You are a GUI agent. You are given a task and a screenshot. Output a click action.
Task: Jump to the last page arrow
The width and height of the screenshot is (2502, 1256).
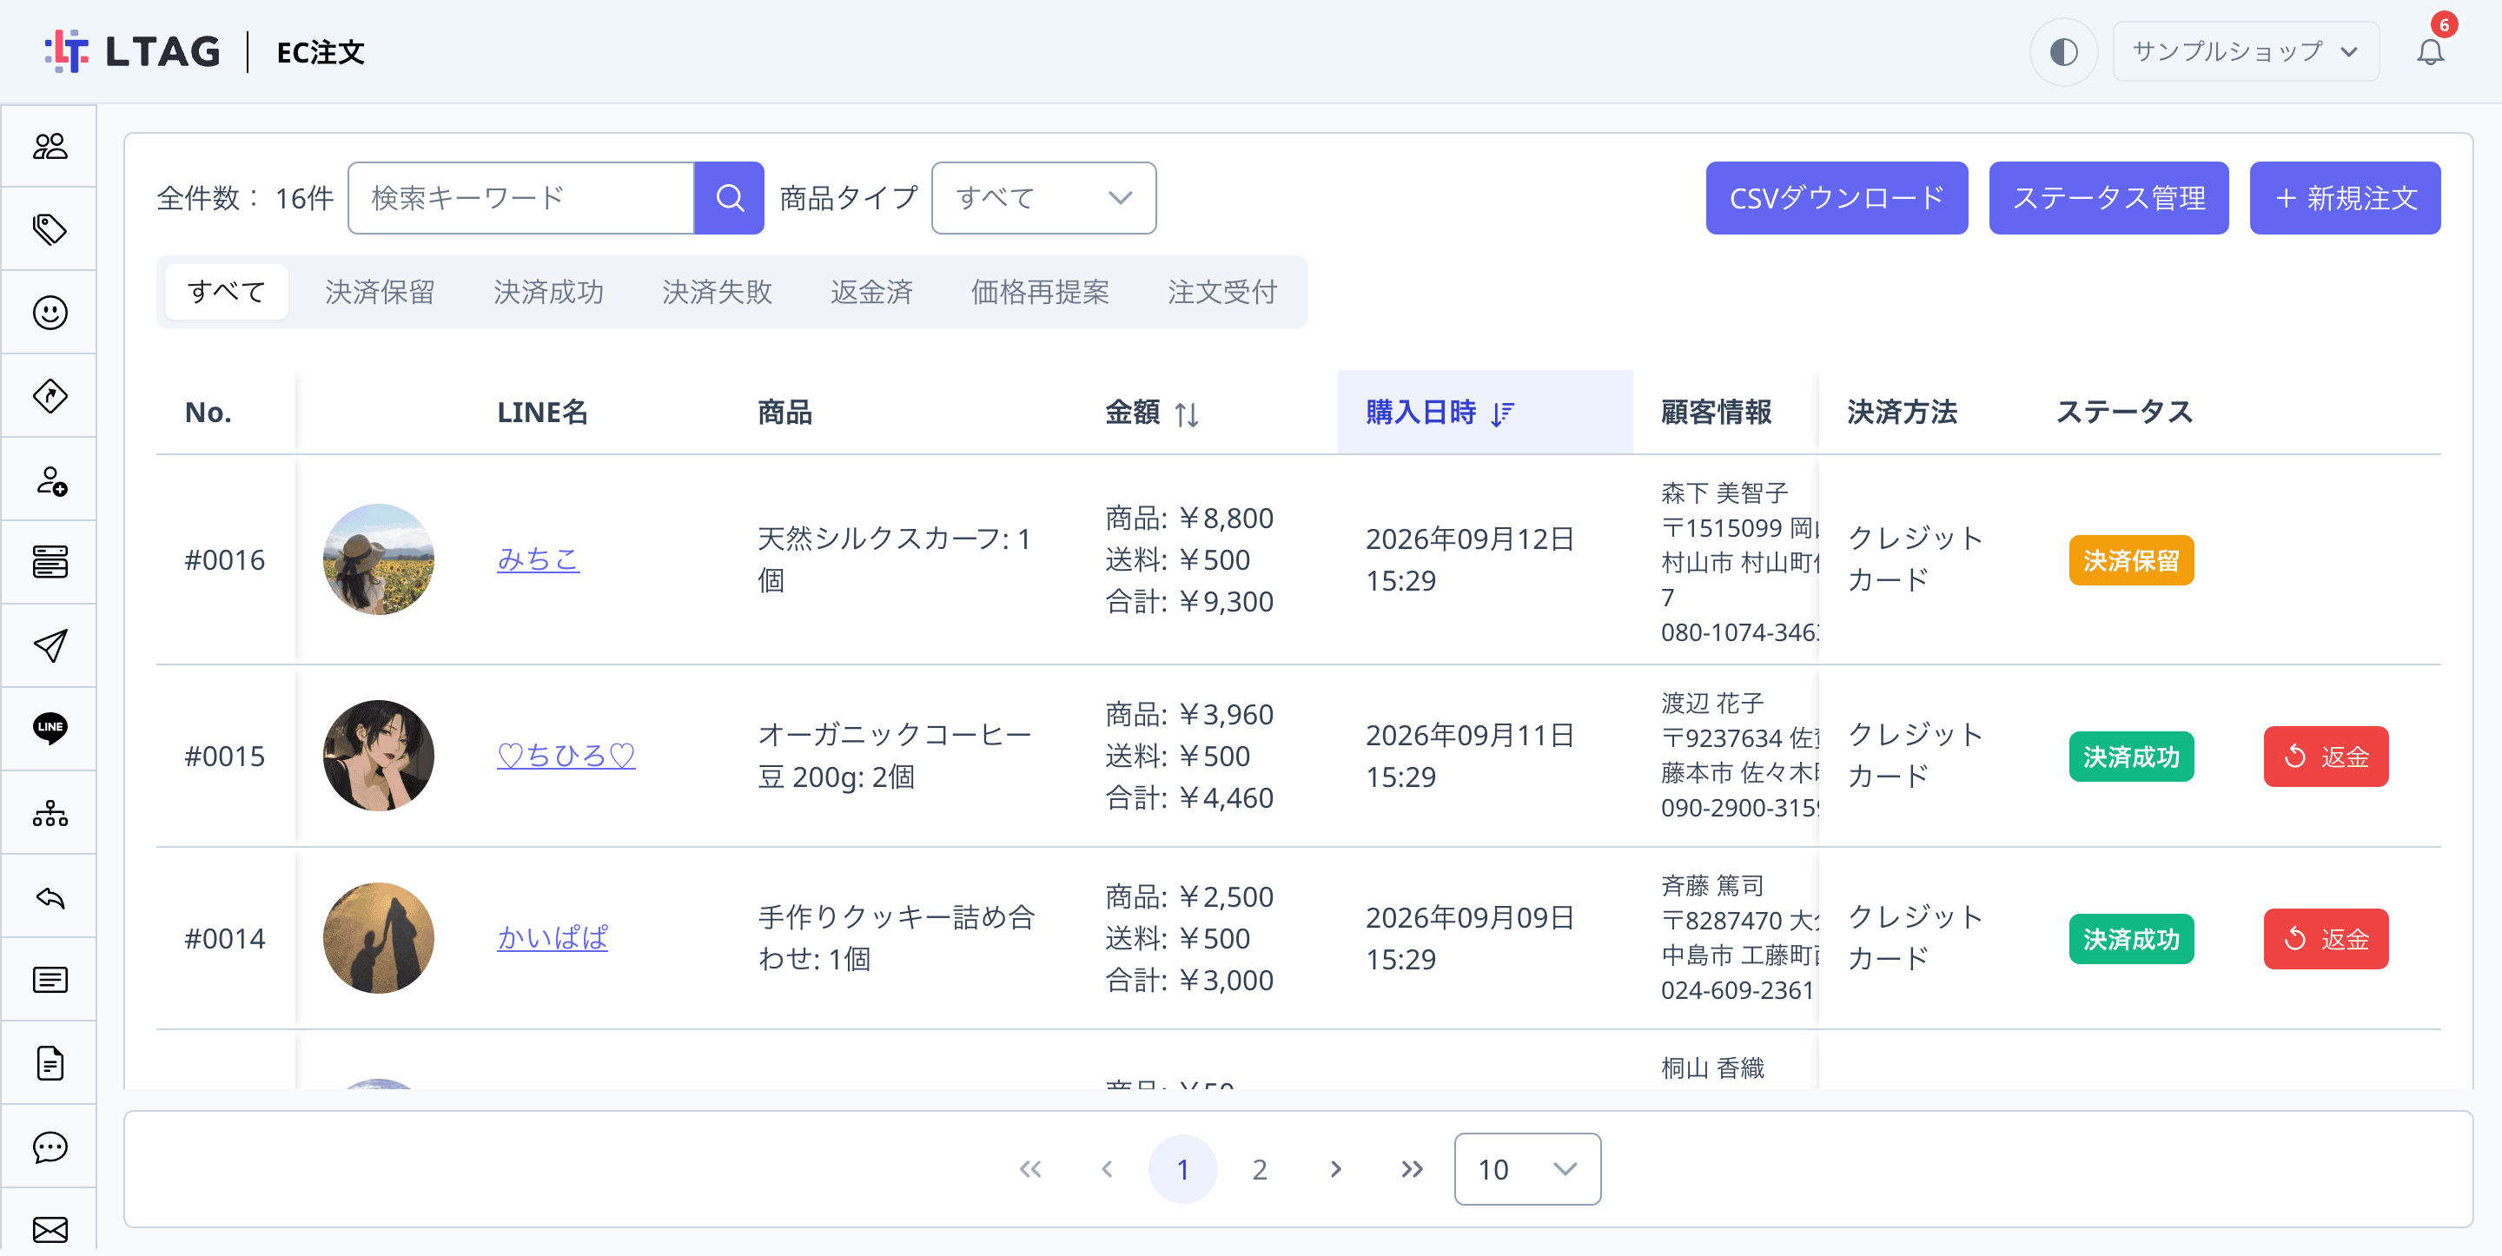1411,1169
